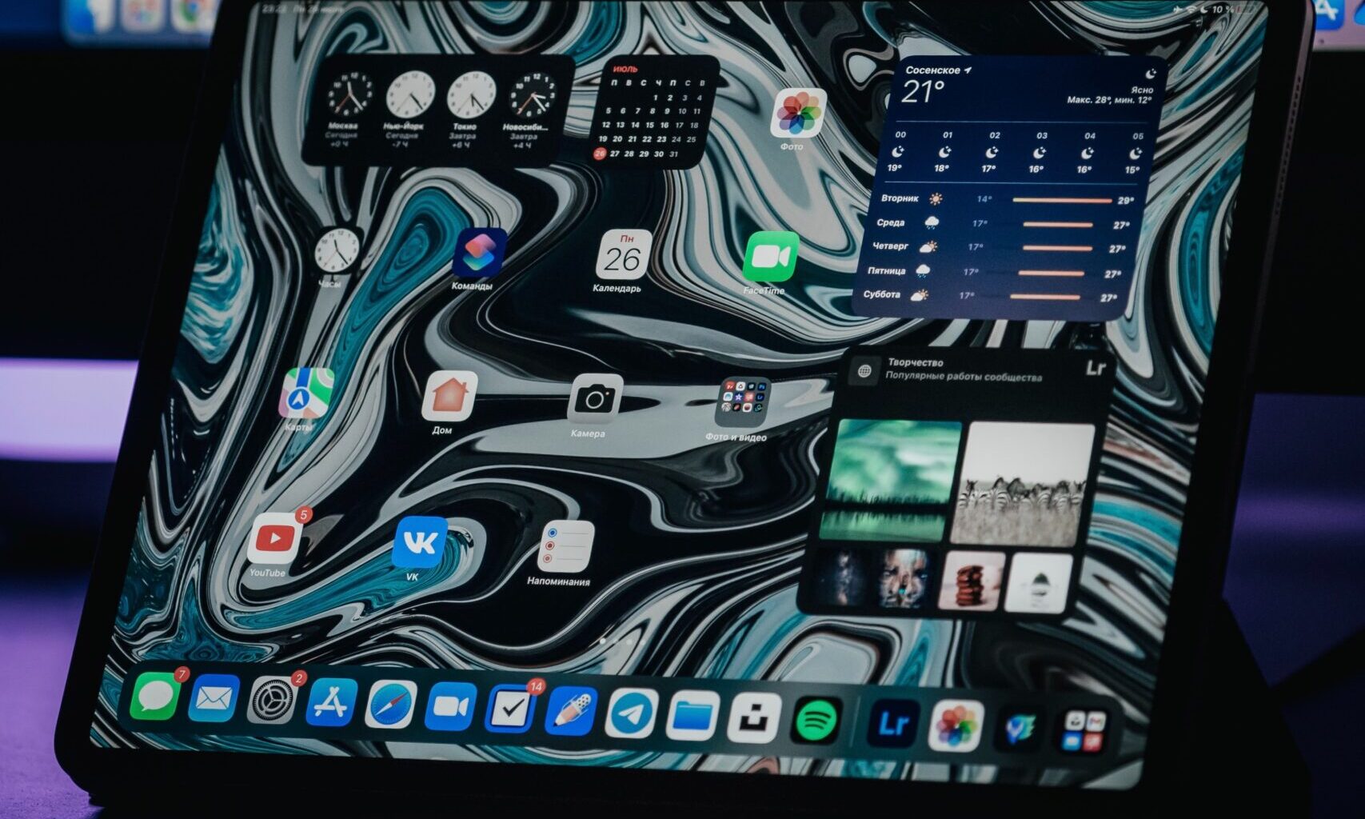The height and width of the screenshot is (819, 1365).
Task: Open the Messages app in the dock
Action: click(x=154, y=696)
